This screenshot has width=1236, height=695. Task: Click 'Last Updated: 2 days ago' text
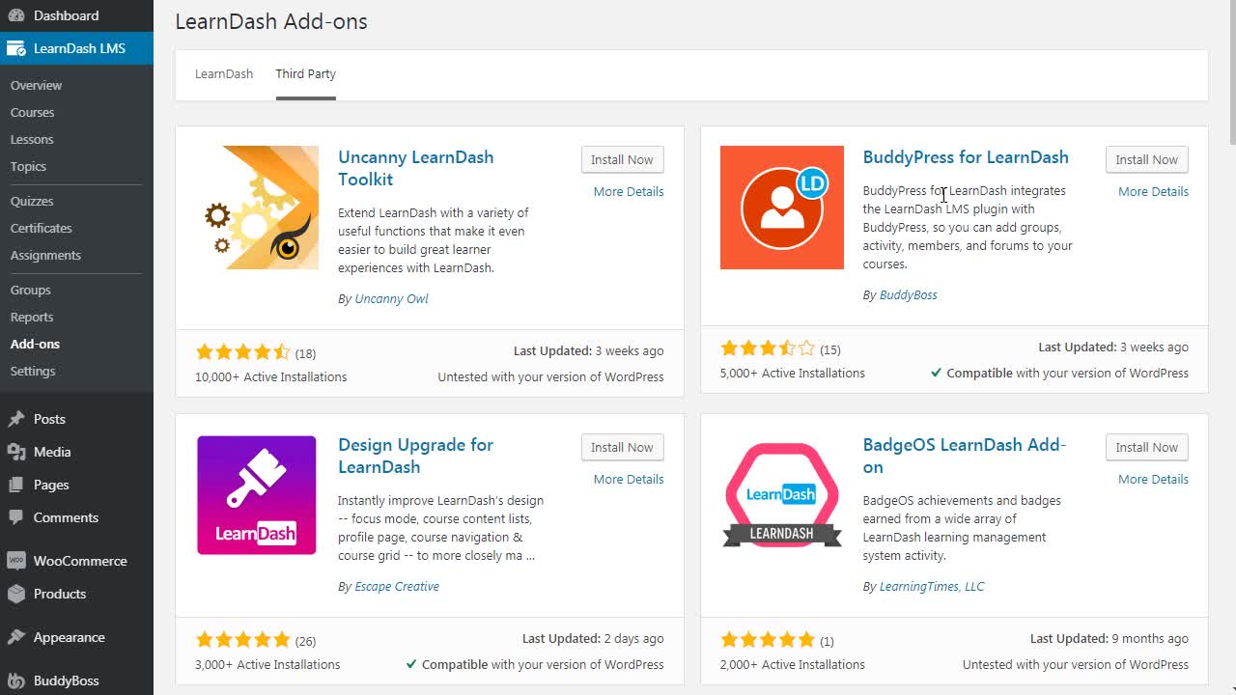pos(593,638)
